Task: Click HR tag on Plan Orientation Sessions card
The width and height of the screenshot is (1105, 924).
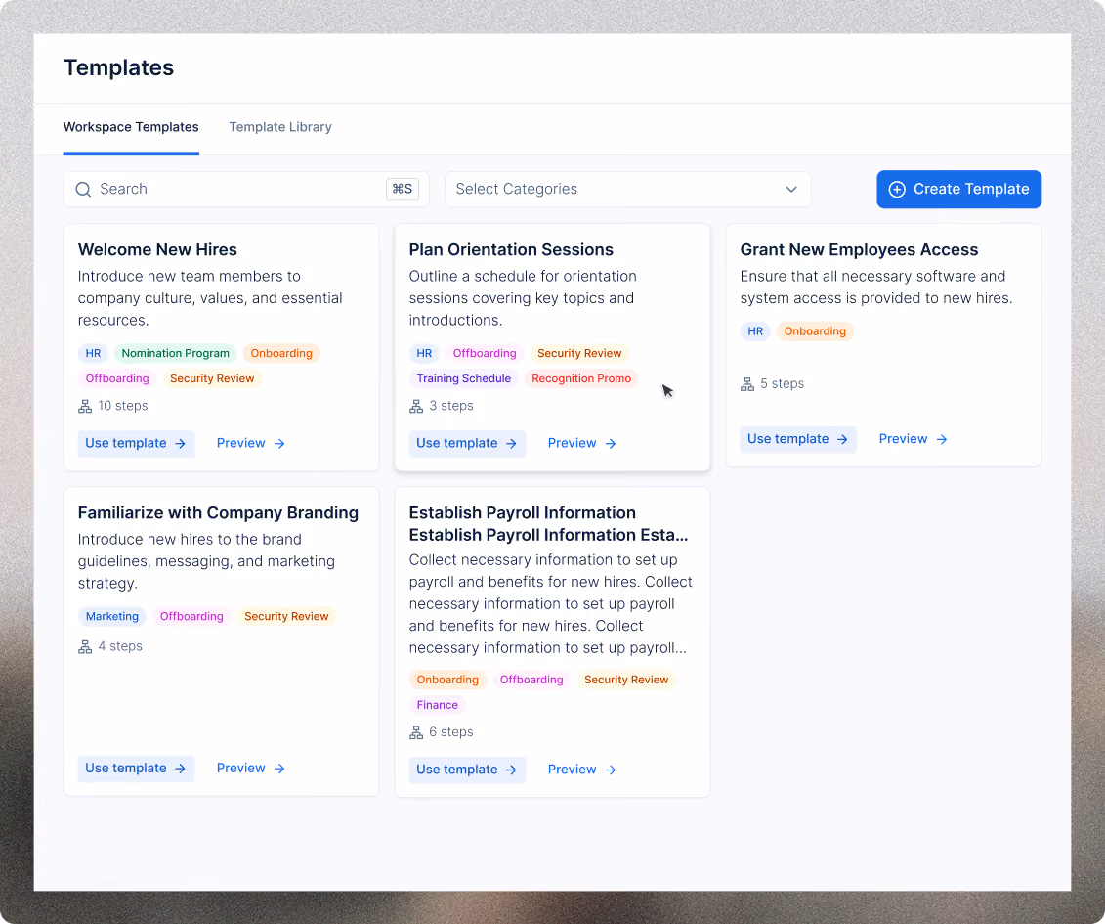Action: click(424, 353)
